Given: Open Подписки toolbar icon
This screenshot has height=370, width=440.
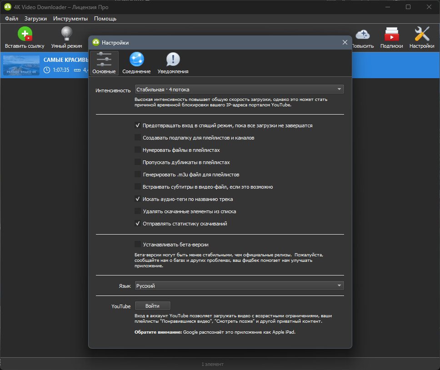Looking at the screenshot, I should point(391,34).
